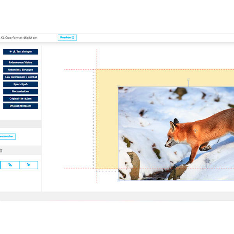Image resolution: width=234 pixels, height=234 pixels.
Task: Click the trash delete icon
Action: [1, 150]
